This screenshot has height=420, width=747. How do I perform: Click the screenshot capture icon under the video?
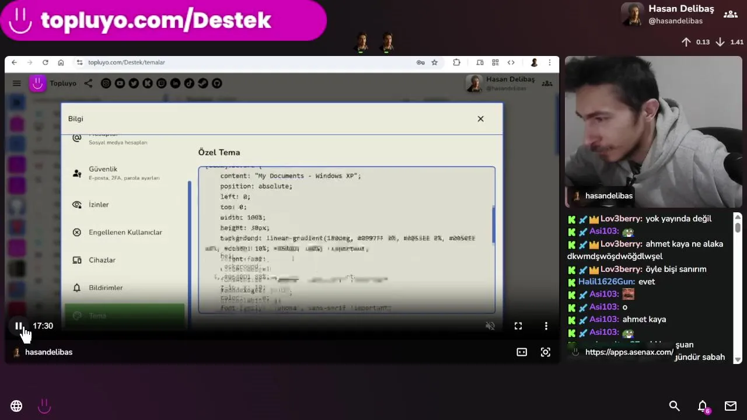click(546, 352)
